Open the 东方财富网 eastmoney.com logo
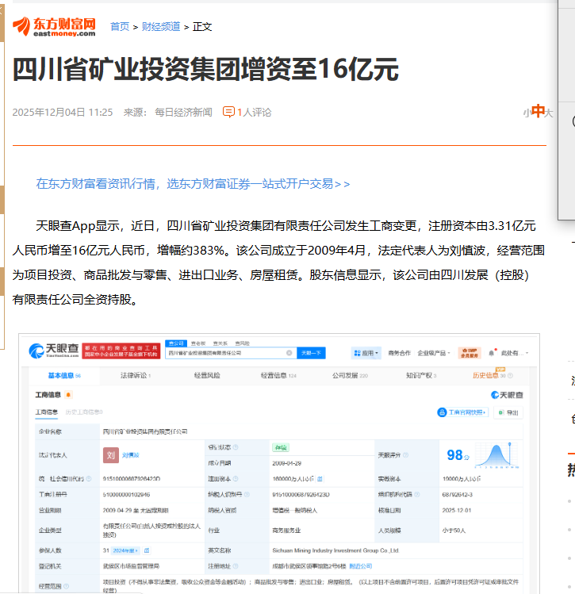The width and height of the screenshot is (575, 594). point(54,26)
